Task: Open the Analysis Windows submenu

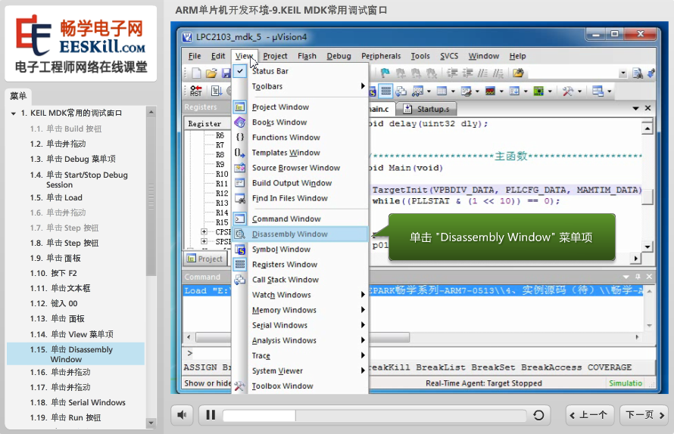Action: pyautogui.click(x=363, y=340)
